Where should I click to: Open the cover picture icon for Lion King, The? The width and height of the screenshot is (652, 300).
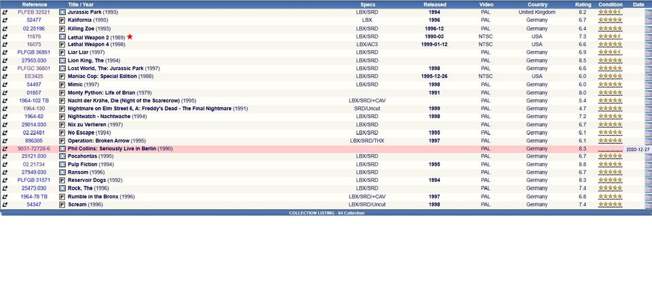[62, 60]
